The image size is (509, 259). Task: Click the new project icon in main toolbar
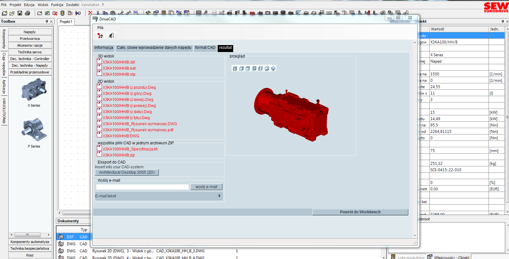pos(4,13)
